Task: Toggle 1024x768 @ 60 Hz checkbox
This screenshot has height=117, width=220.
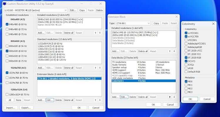Action: [x=7, y=73]
